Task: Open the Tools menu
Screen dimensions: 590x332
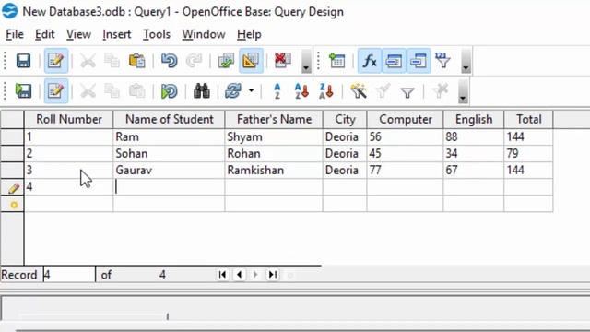Action: [x=157, y=34]
